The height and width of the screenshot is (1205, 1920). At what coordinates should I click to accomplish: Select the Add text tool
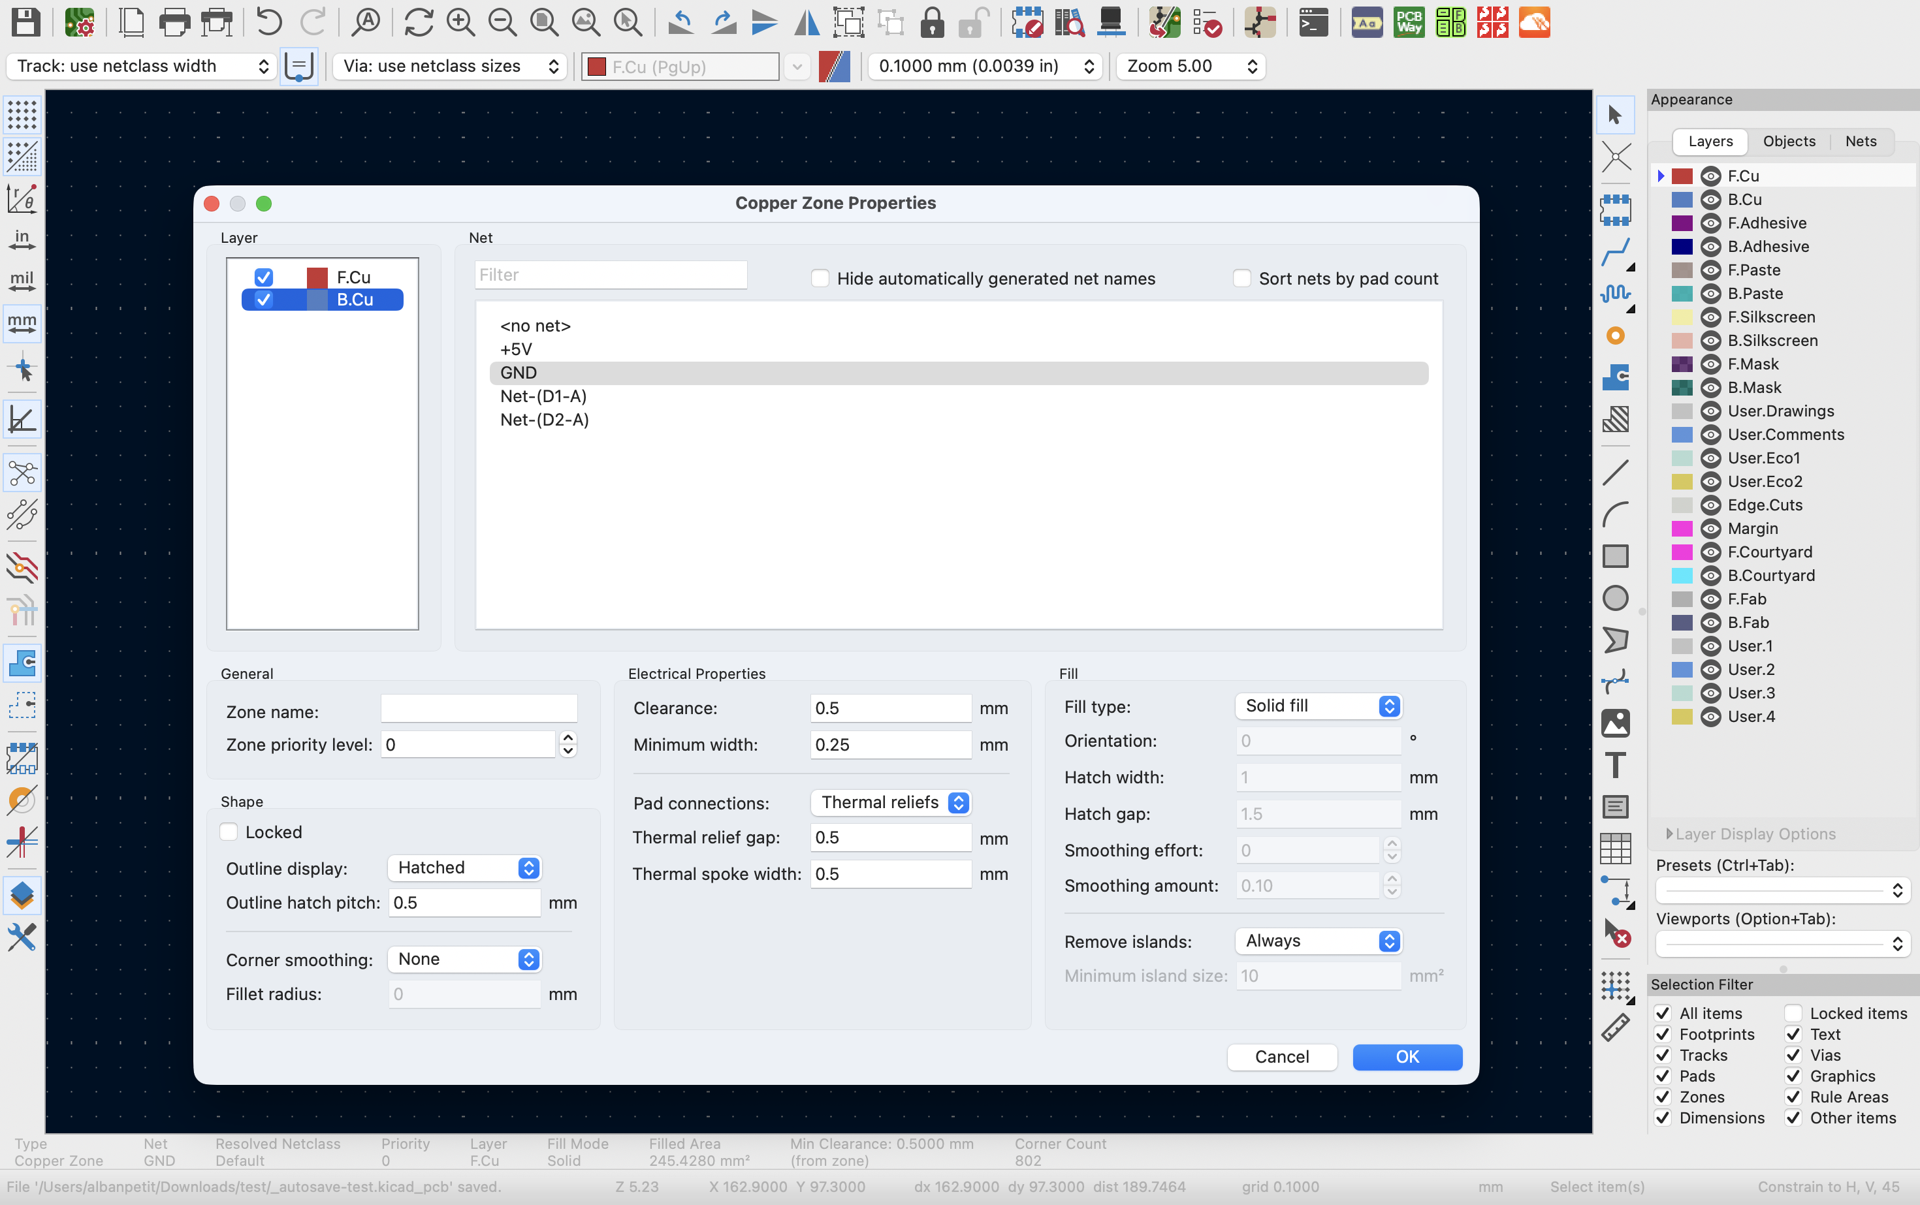click(x=1616, y=765)
